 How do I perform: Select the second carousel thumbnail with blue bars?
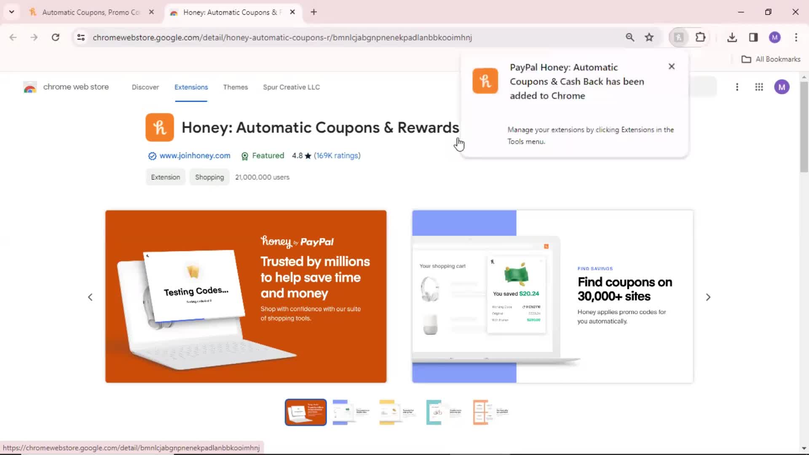[x=352, y=412]
